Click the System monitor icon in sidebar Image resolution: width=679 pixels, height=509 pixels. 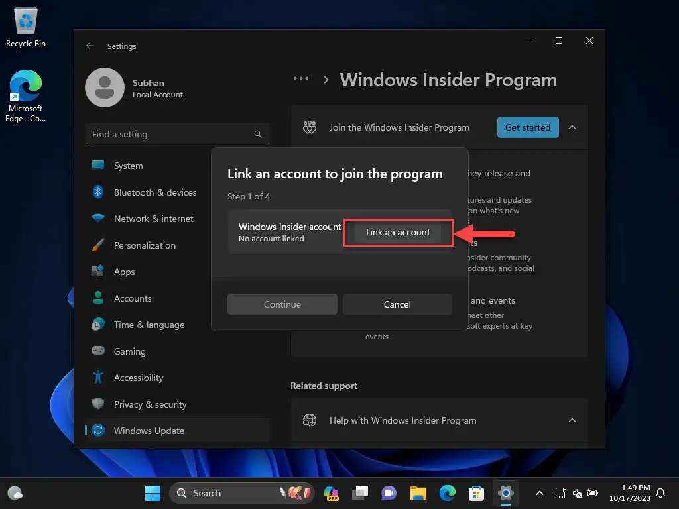click(98, 165)
